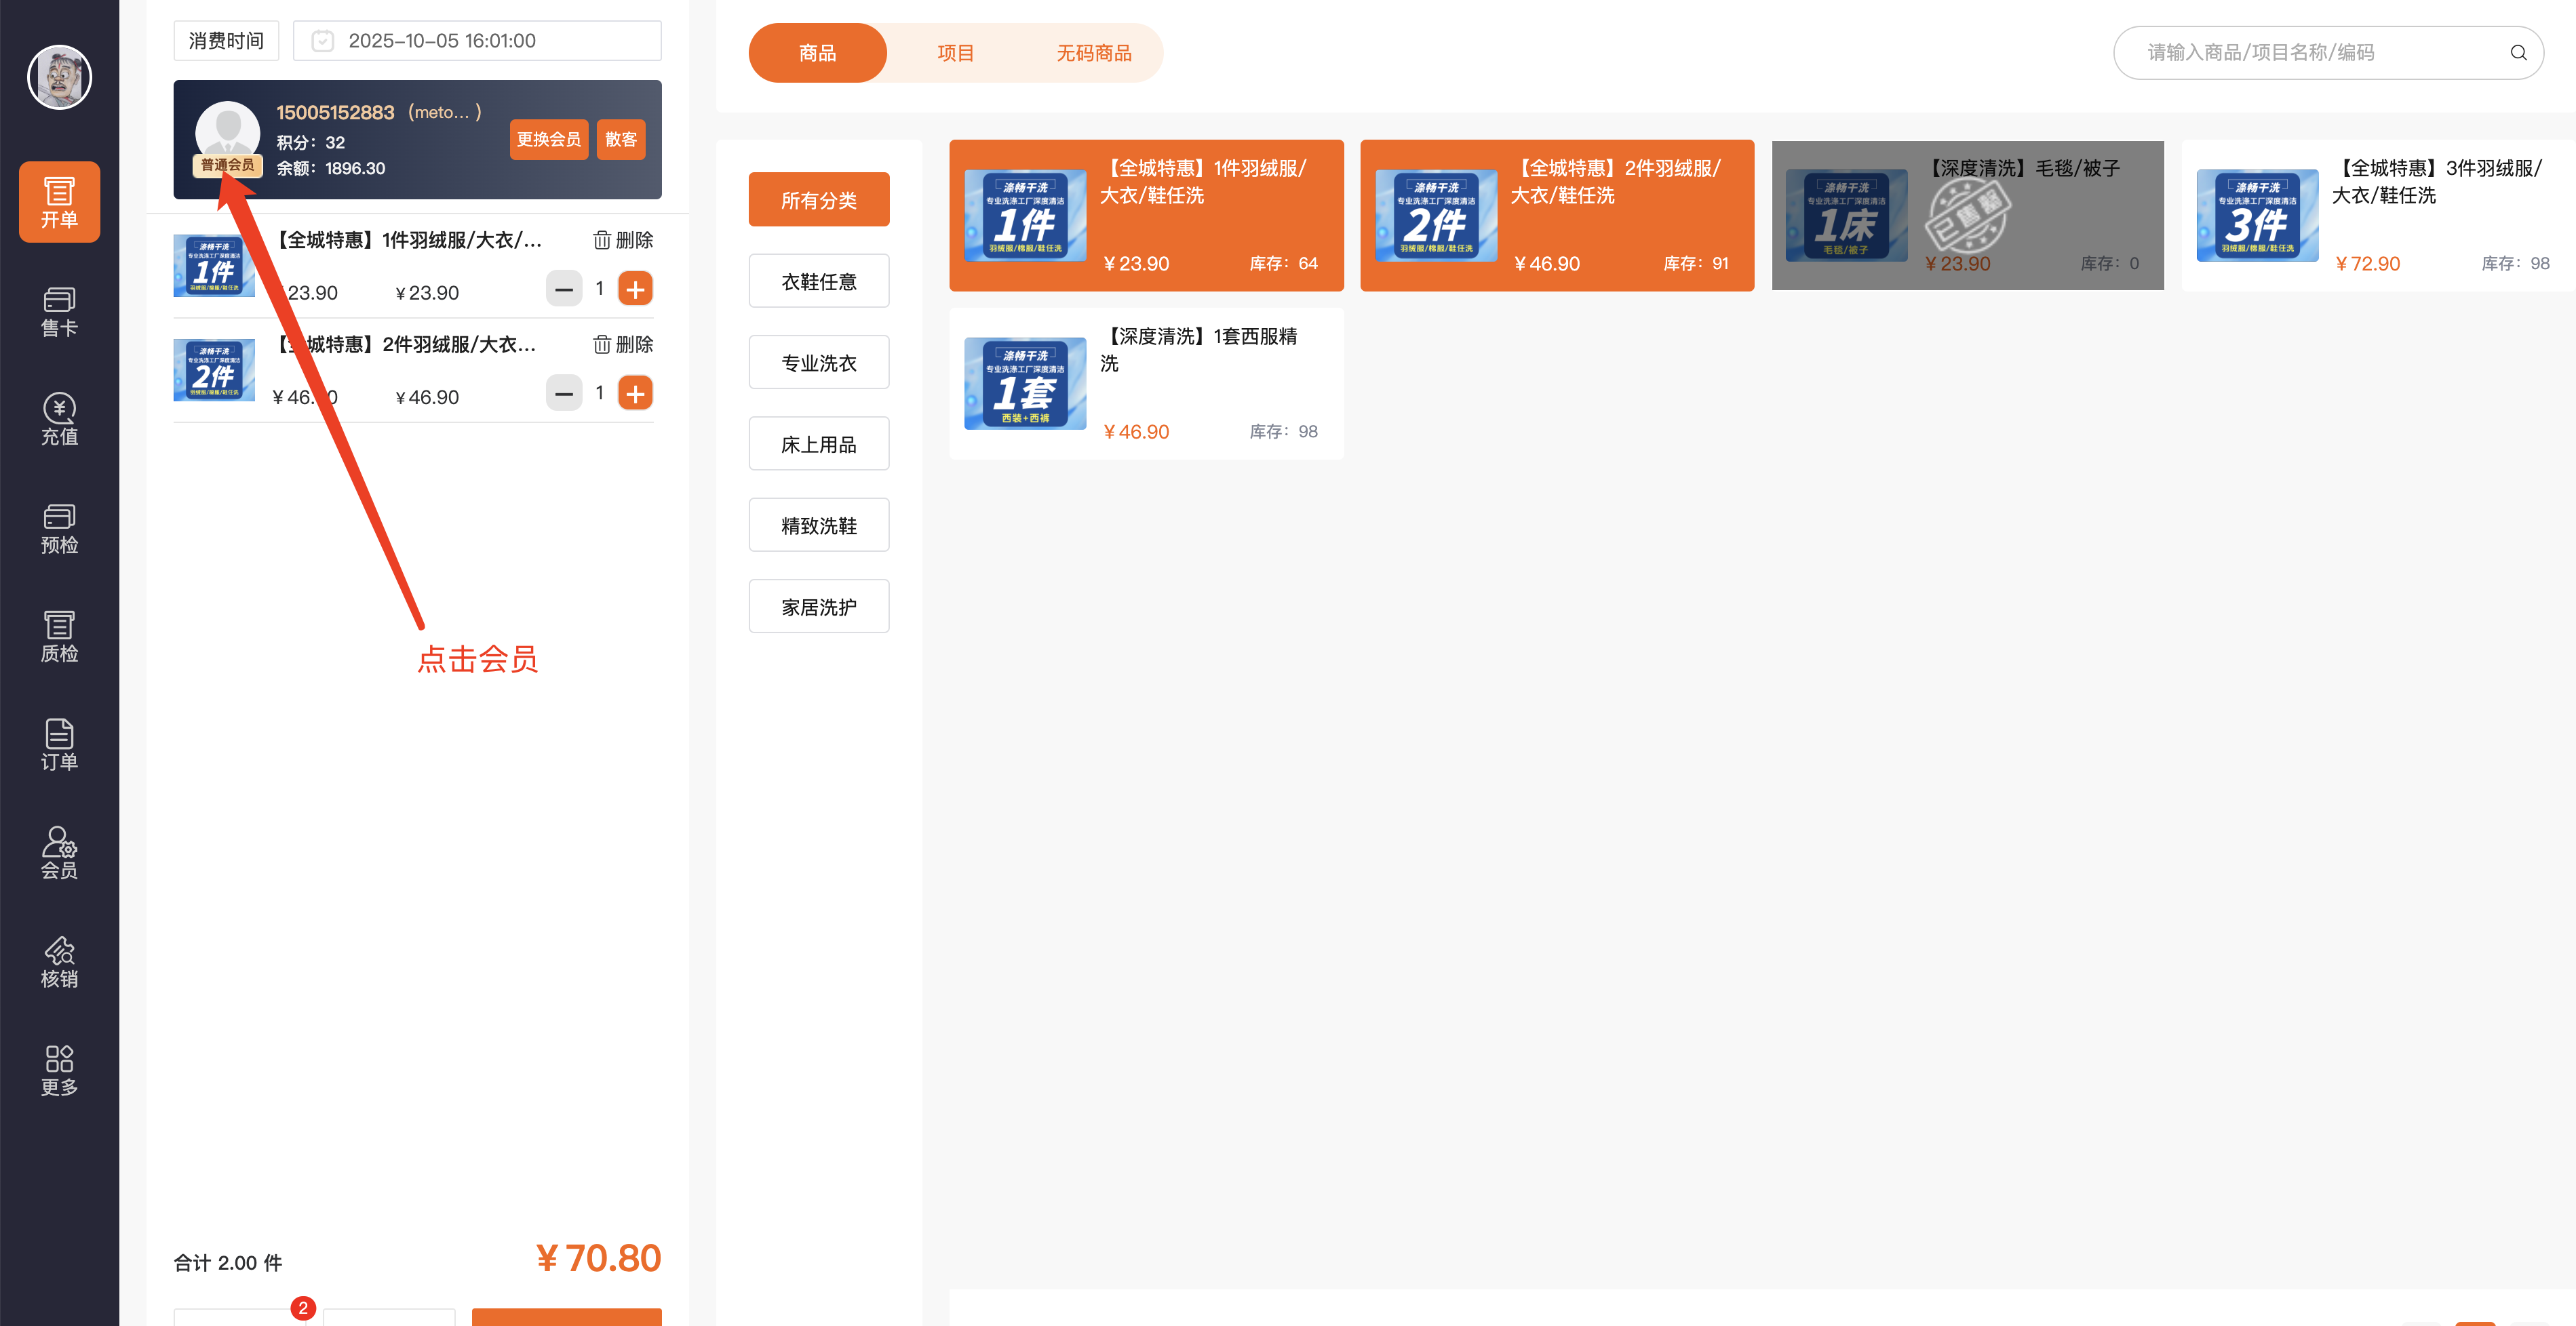Viewport: 2576px width, 1326px height.
Task: Open the 更多 more menu icon
Action: (x=59, y=1070)
